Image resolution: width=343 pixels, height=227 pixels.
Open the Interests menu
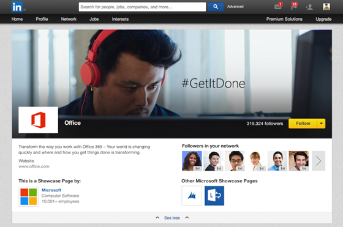click(x=120, y=19)
